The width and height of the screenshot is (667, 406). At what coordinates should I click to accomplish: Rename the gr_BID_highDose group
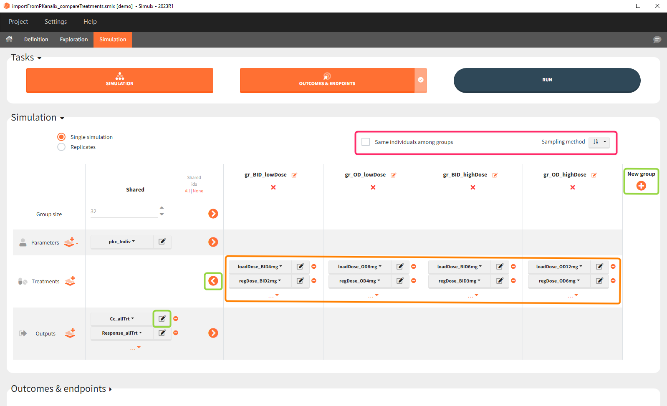tap(495, 175)
